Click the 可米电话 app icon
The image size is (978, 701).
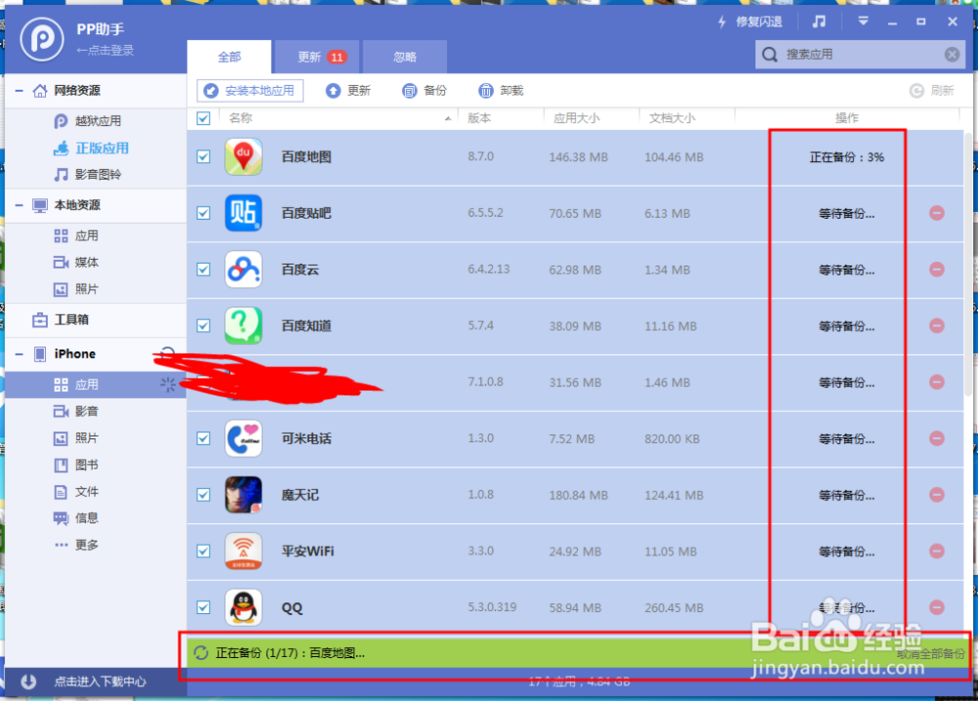point(244,438)
